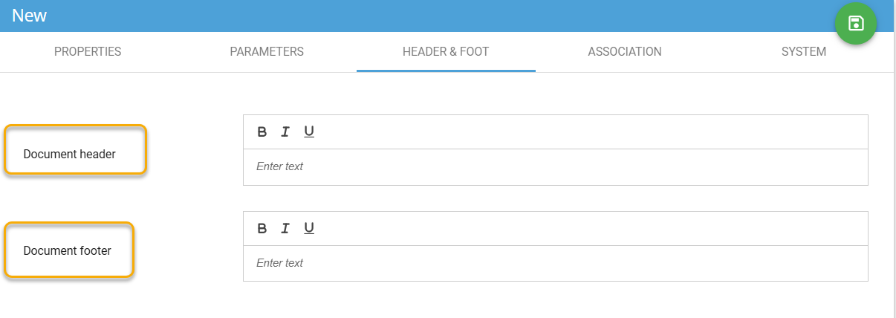This screenshot has width=896, height=318.
Task: Click the Document header label
Action: point(70,155)
